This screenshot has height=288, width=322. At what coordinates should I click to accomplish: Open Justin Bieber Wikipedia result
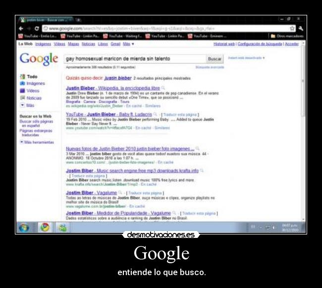[113, 88]
